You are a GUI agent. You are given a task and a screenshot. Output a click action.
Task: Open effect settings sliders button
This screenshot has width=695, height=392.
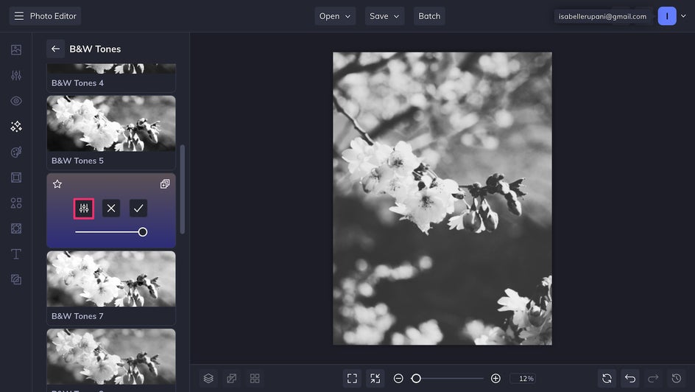click(84, 209)
